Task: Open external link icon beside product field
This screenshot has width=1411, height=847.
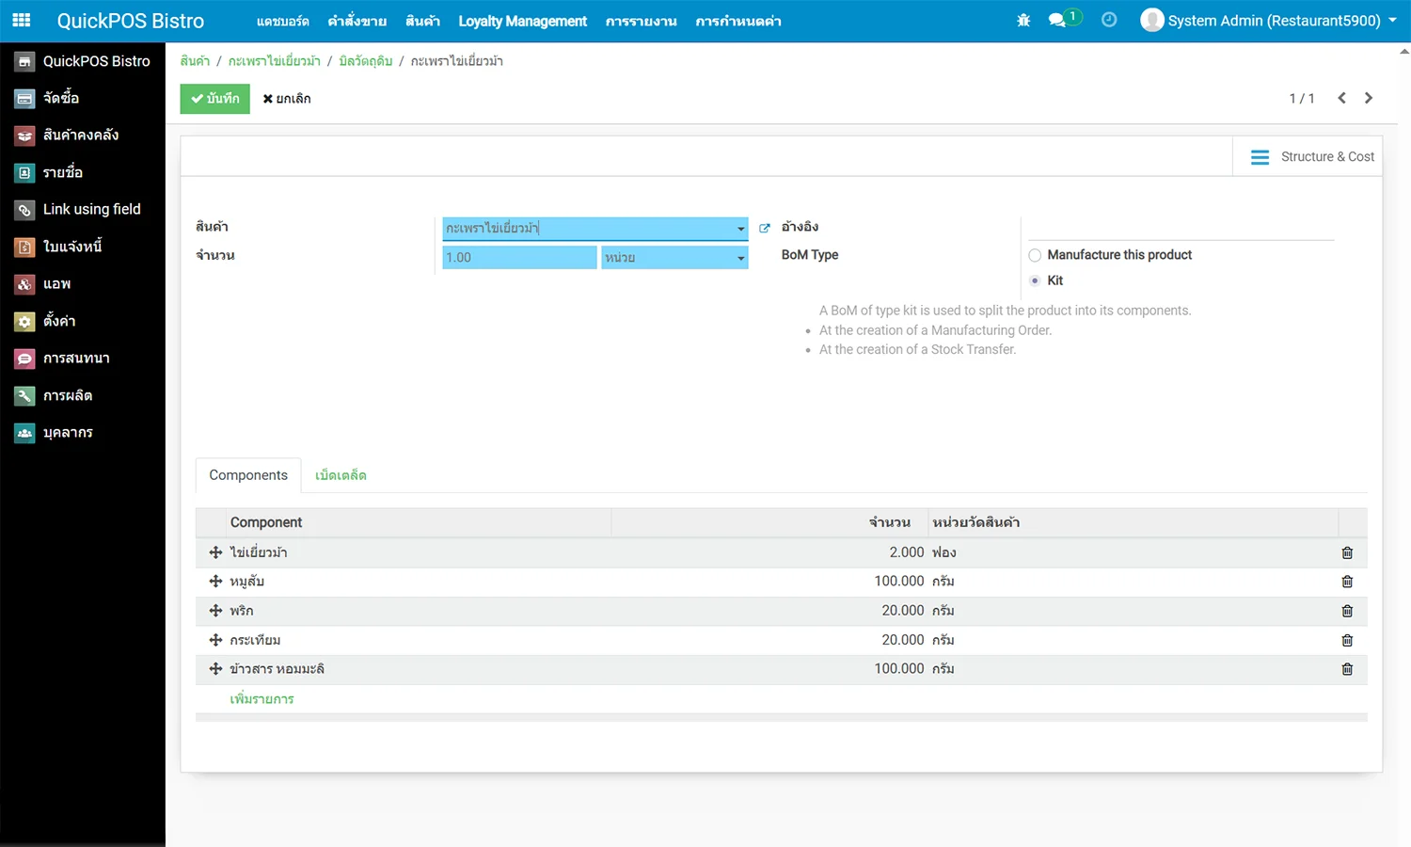Action: (x=765, y=229)
